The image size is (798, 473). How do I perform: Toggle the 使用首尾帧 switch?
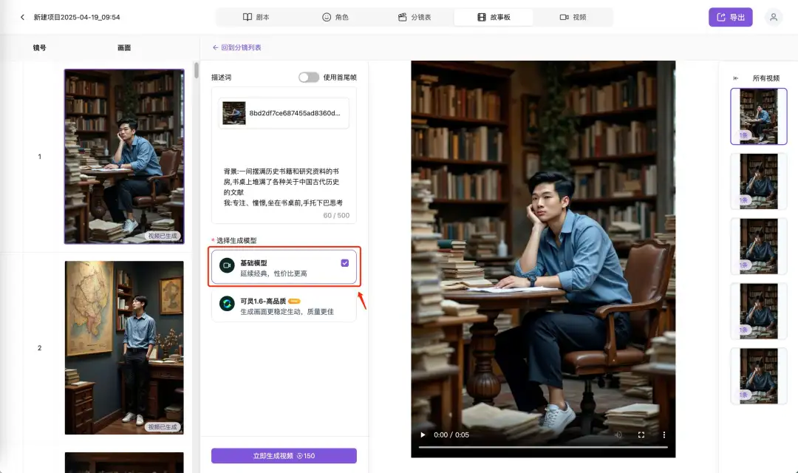[x=308, y=78]
